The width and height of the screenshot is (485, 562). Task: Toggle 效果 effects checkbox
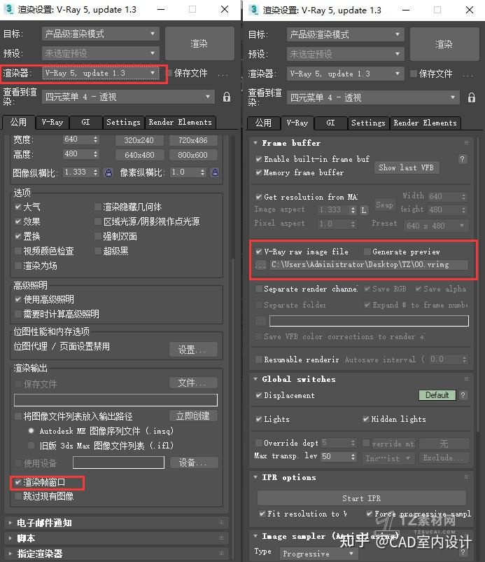(18, 221)
